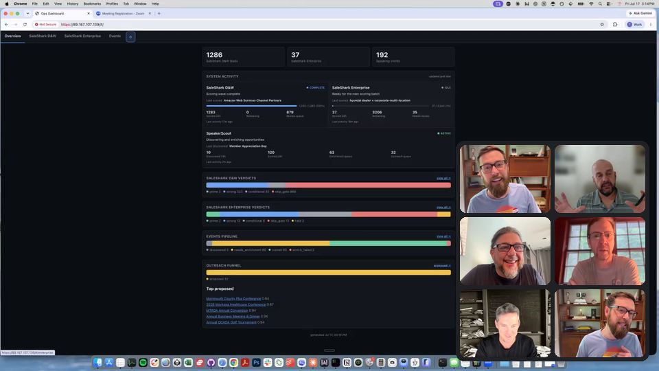659x371 pixels.
Task: Launch Adobe Acrobat from the Dock
Action: click(245, 362)
